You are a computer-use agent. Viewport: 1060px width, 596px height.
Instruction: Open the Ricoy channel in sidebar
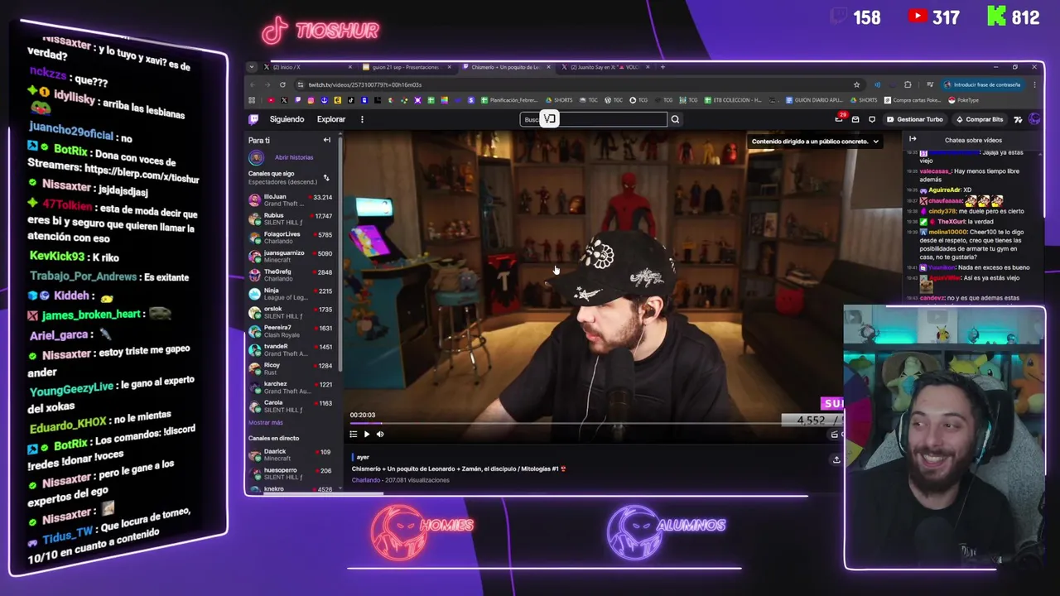point(290,368)
